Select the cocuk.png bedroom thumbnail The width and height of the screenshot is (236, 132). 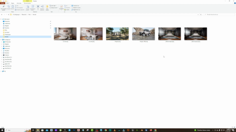pos(65,34)
